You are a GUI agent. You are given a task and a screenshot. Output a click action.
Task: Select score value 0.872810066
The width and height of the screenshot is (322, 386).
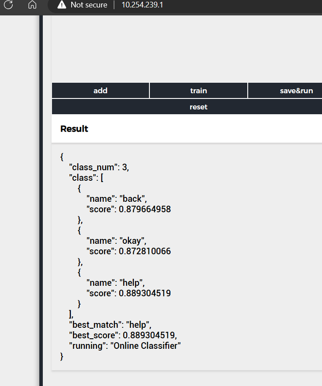pyautogui.click(x=145, y=251)
